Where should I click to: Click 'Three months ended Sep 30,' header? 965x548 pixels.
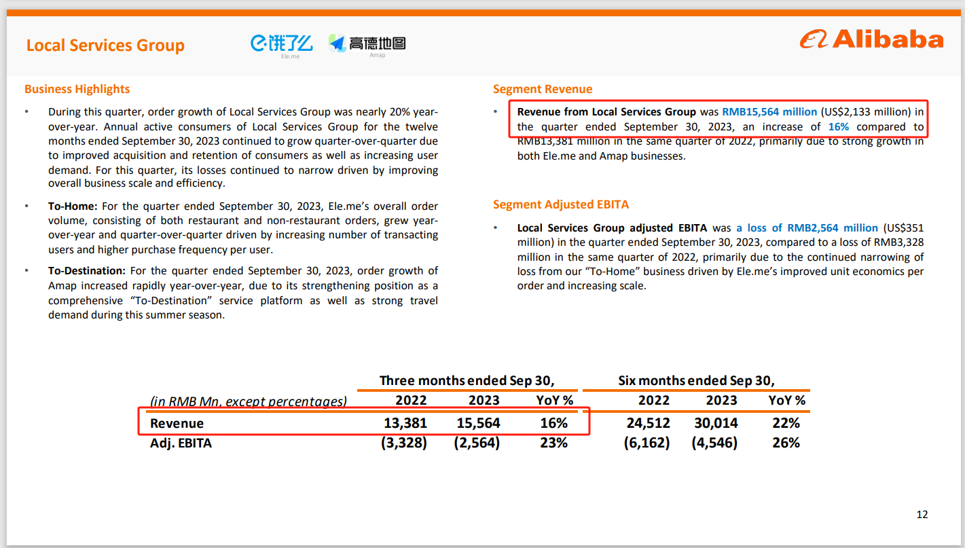(467, 380)
